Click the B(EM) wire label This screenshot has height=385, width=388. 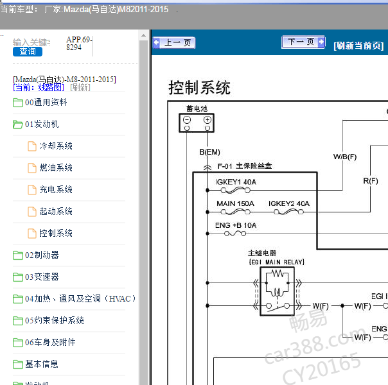point(209,152)
